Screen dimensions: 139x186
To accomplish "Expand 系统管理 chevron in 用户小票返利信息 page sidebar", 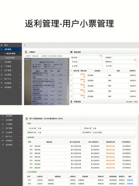I will point(21,145).
